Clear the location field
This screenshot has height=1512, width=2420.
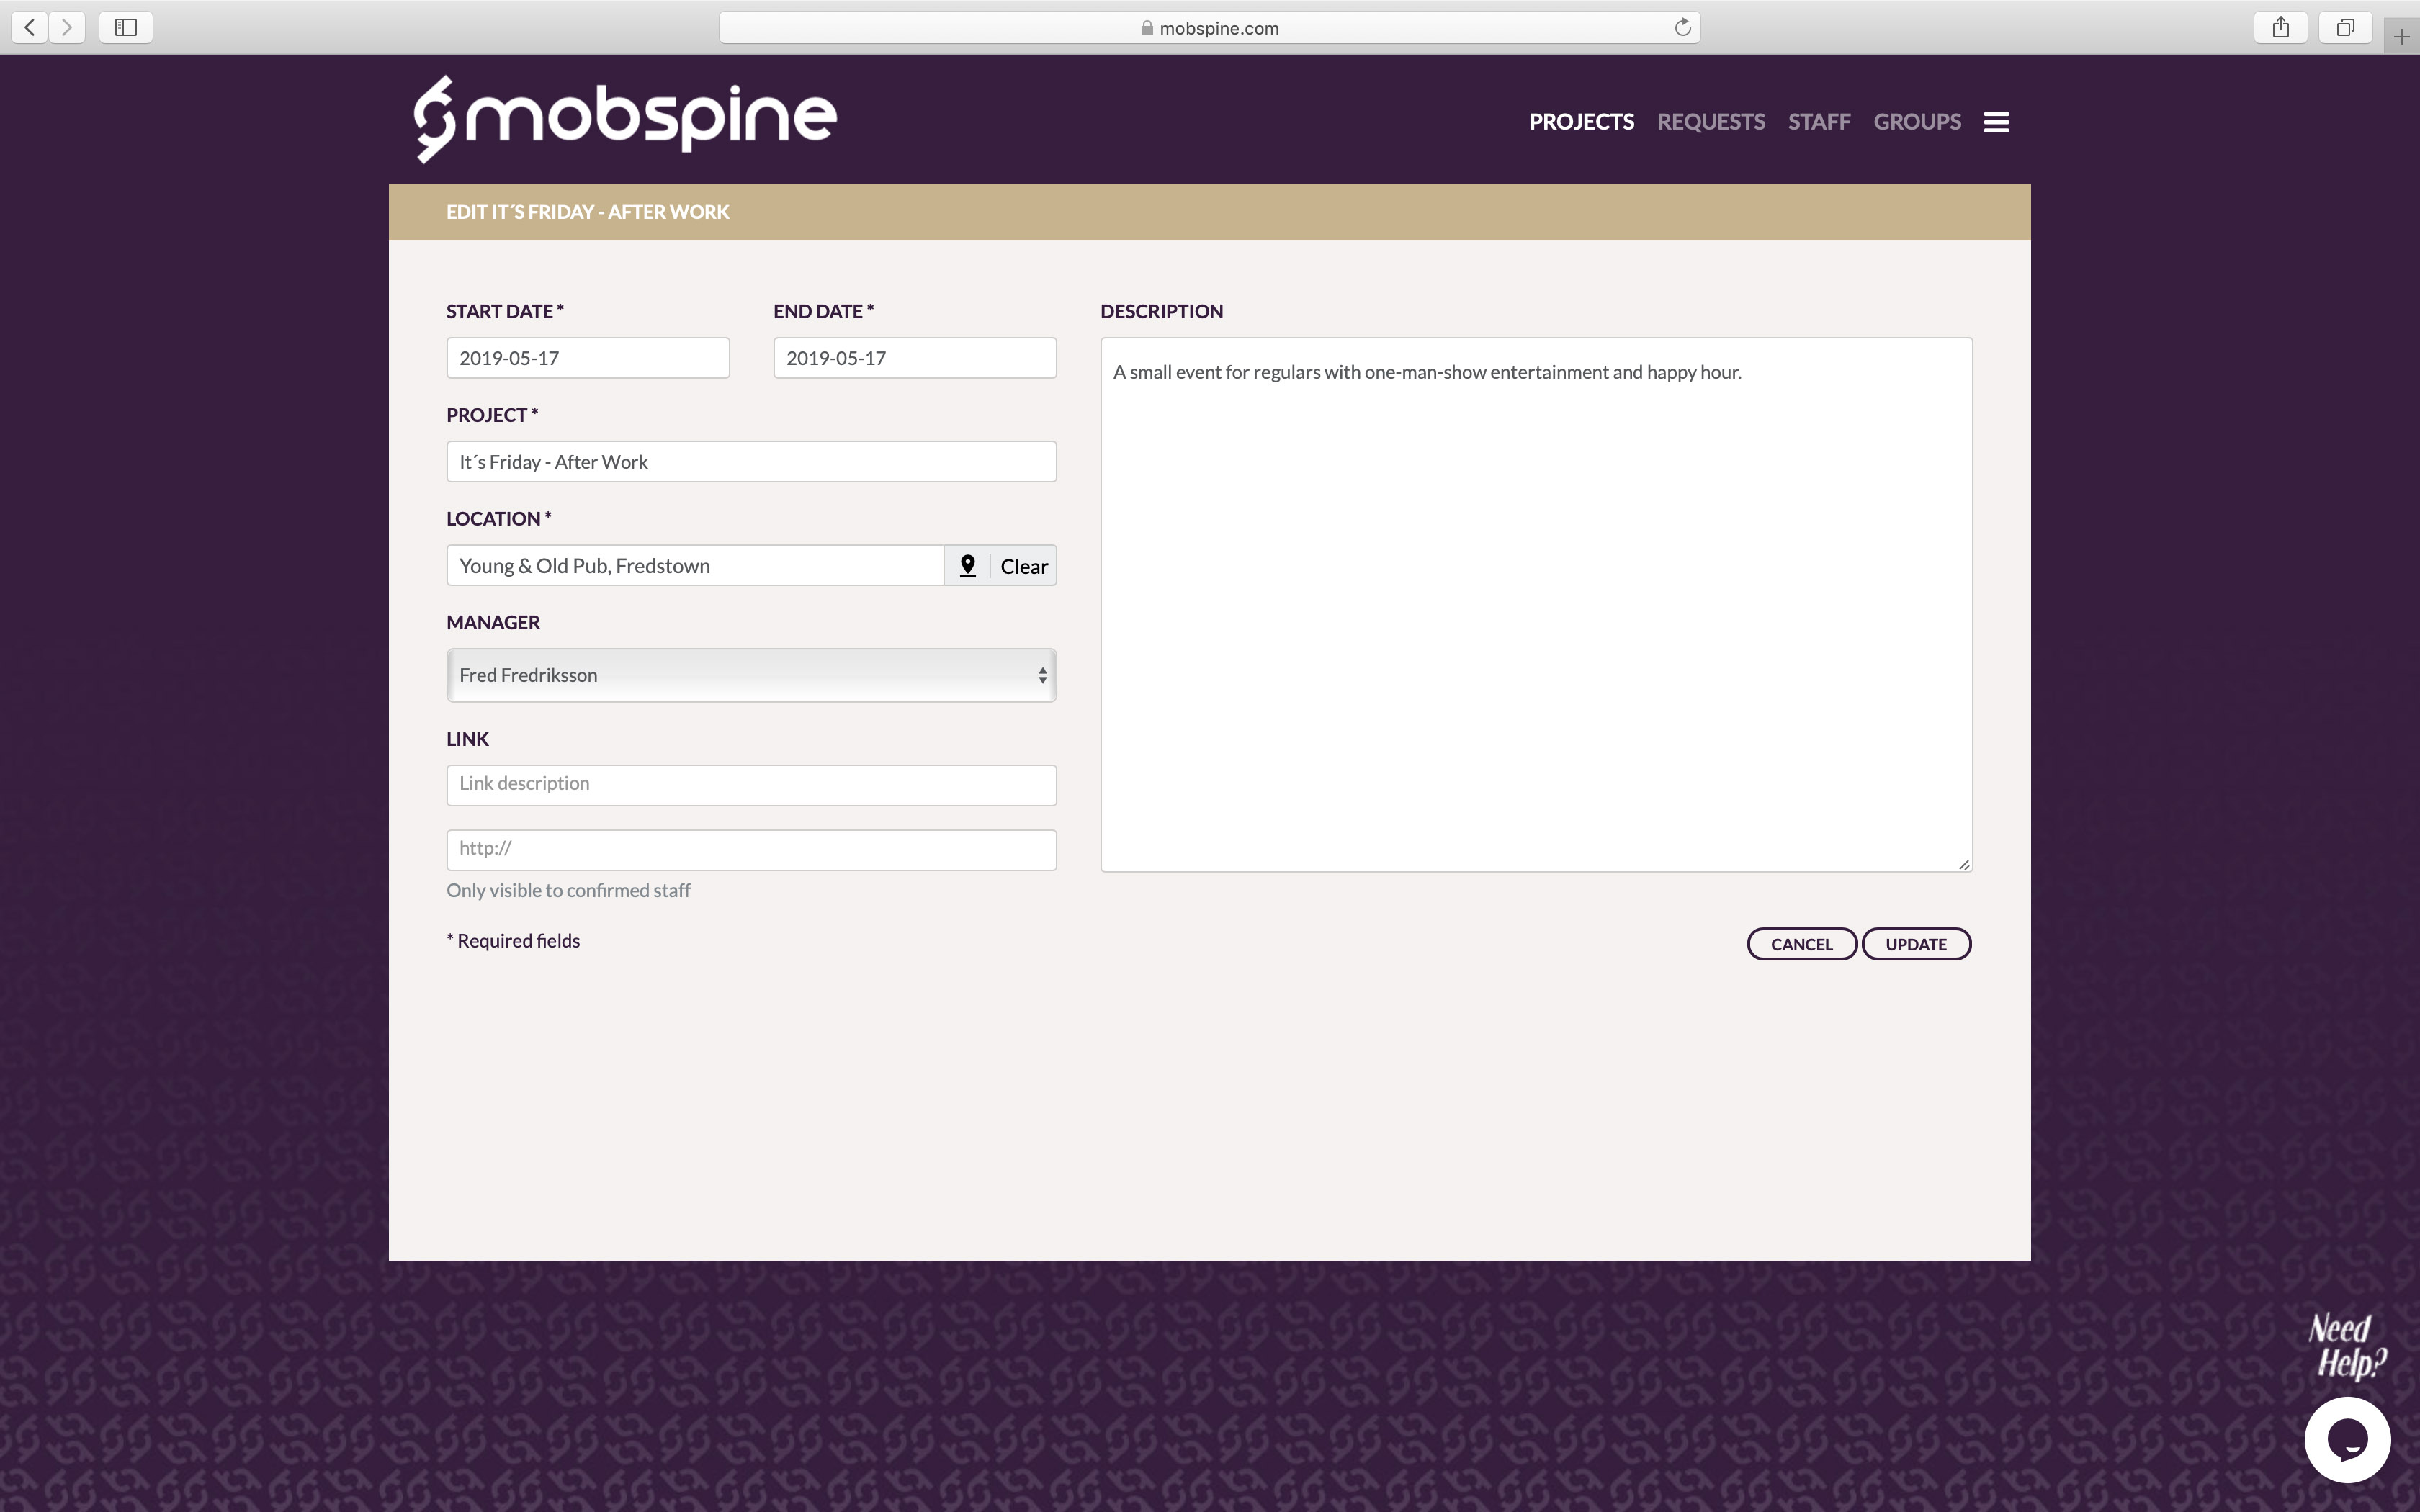click(x=1023, y=565)
